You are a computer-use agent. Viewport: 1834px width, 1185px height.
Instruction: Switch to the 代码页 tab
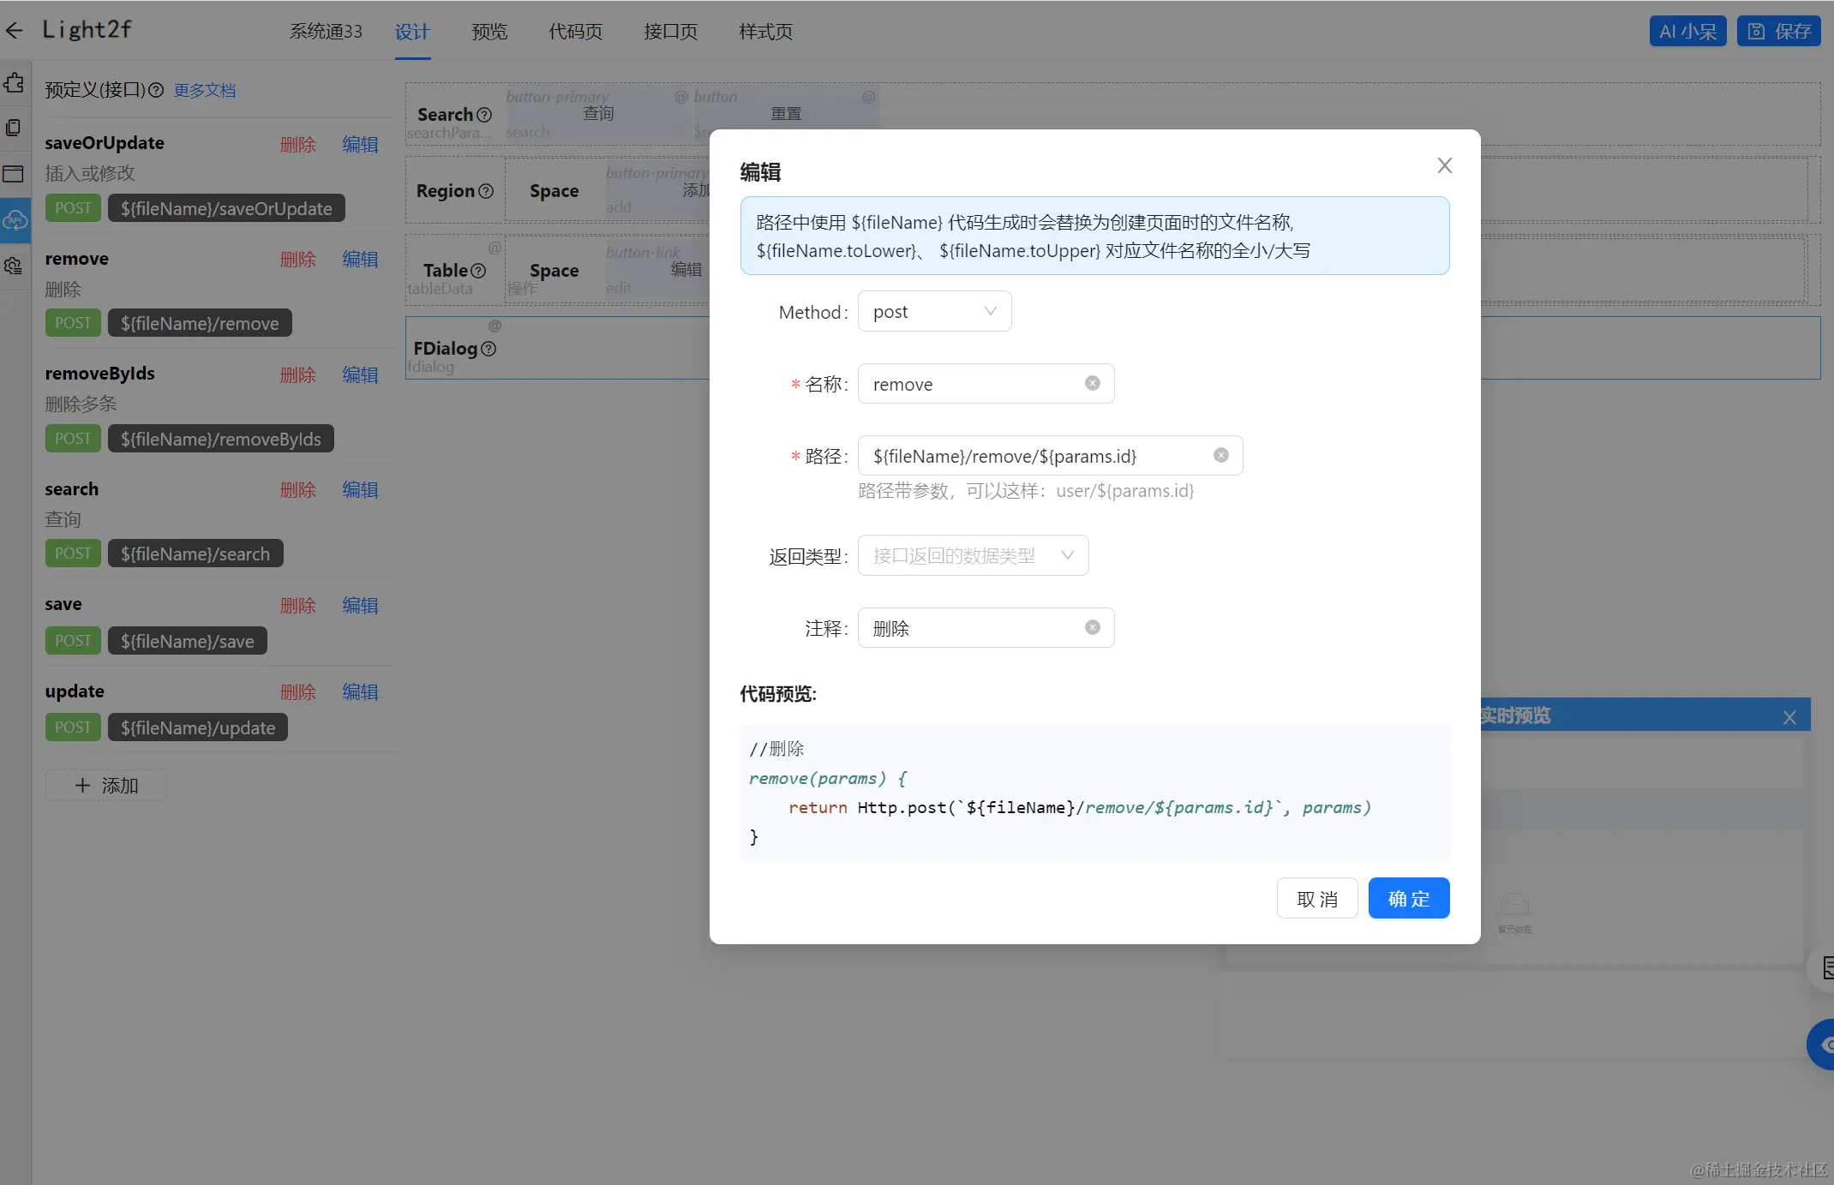tap(575, 32)
